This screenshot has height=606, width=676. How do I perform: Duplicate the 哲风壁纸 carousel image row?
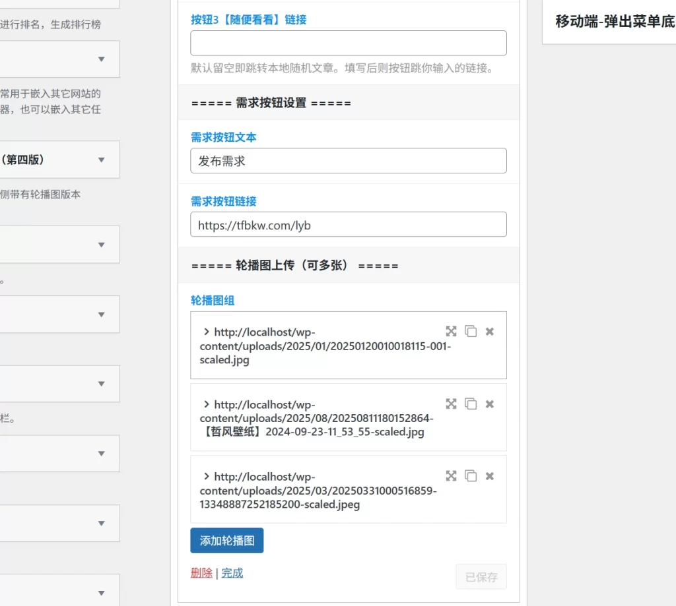point(471,404)
